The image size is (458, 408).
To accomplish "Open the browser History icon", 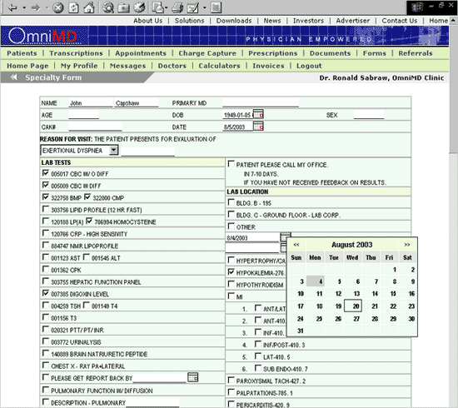I will tap(139, 7).
